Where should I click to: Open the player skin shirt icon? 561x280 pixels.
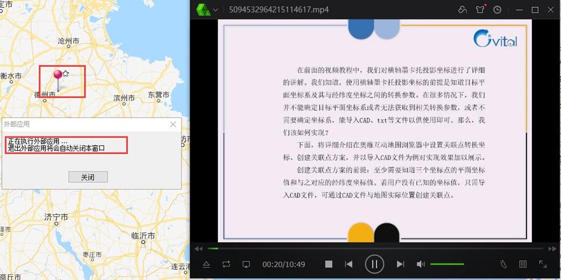click(x=480, y=10)
